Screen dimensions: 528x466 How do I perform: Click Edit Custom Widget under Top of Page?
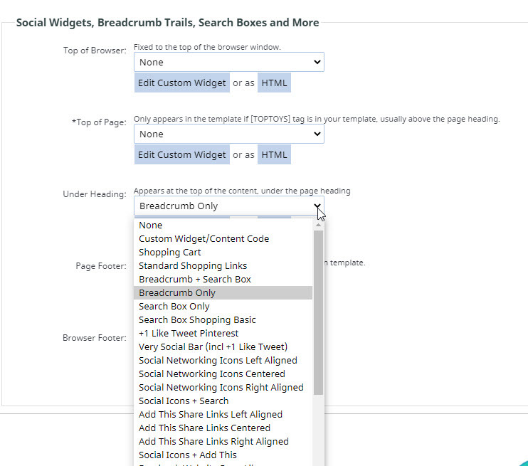pyautogui.click(x=182, y=154)
